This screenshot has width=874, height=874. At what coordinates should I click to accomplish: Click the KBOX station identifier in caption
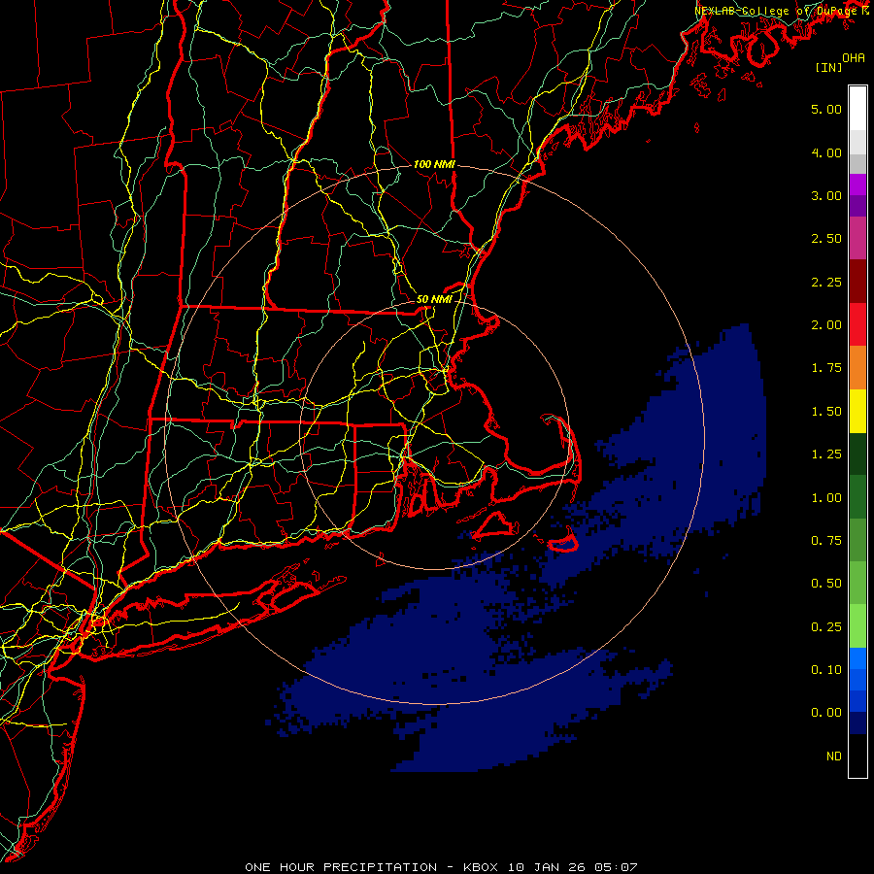[482, 867]
